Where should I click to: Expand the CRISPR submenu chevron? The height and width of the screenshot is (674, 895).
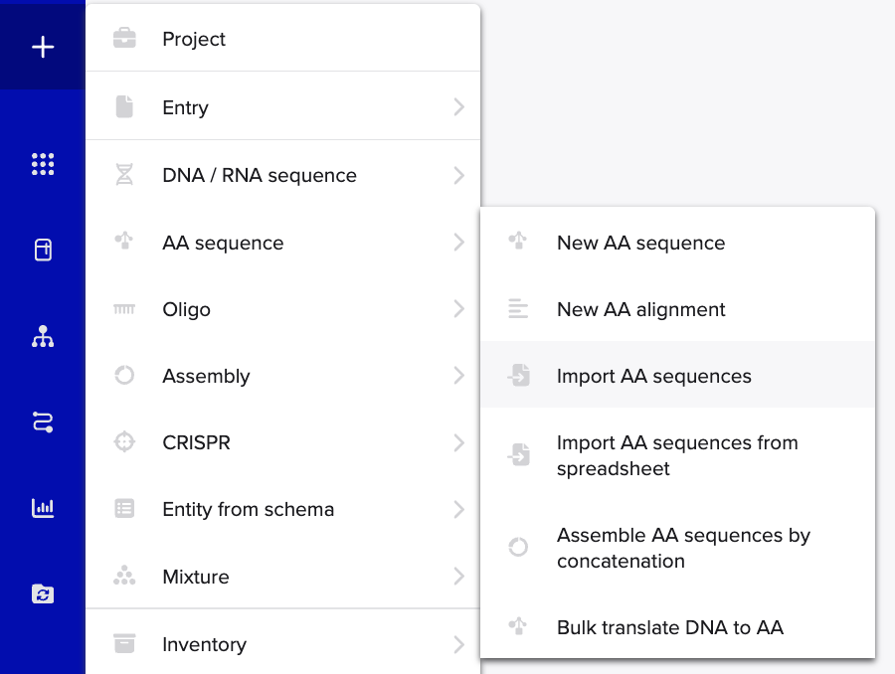[x=458, y=442]
